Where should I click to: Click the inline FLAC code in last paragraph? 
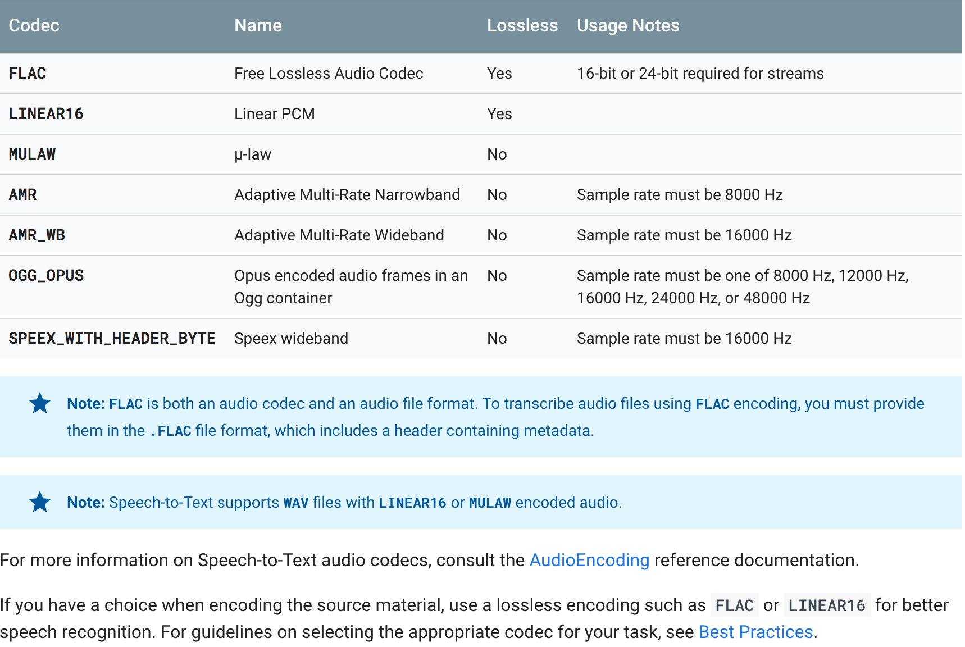click(735, 605)
